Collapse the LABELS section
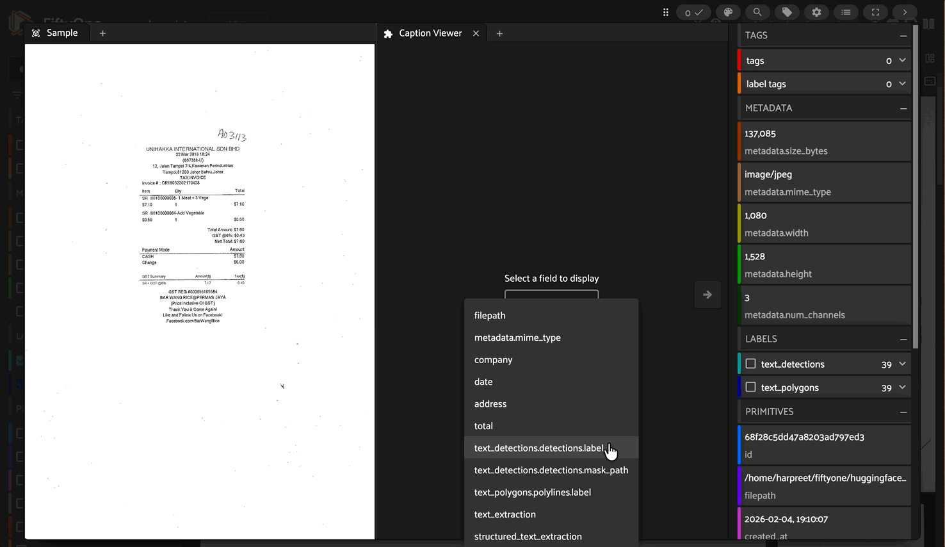Viewport: 945px width, 547px height. 903,339
